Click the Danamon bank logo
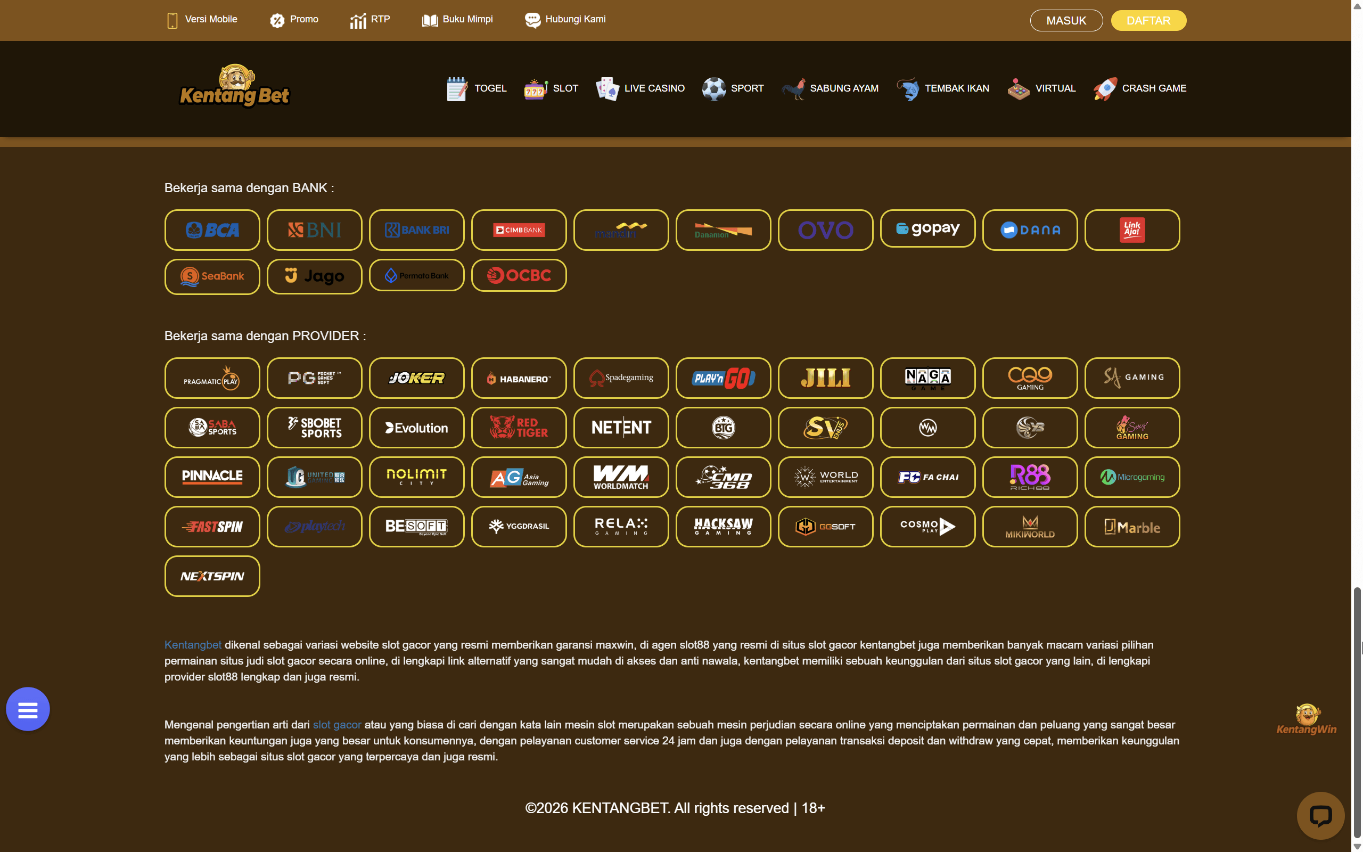The width and height of the screenshot is (1363, 852). [723, 230]
